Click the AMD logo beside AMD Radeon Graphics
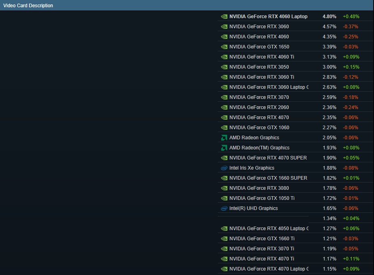 (224, 138)
